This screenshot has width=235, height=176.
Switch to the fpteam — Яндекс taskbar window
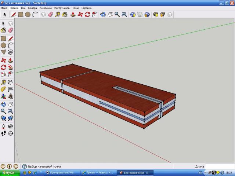99,173
